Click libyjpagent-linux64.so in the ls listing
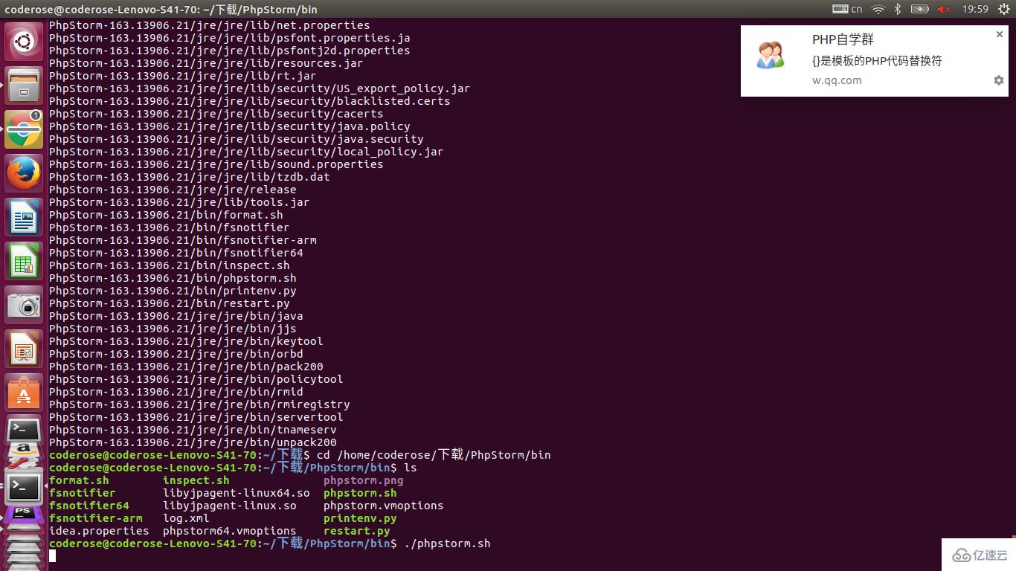Screen dimensions: 1016x571 coord(237,493)
